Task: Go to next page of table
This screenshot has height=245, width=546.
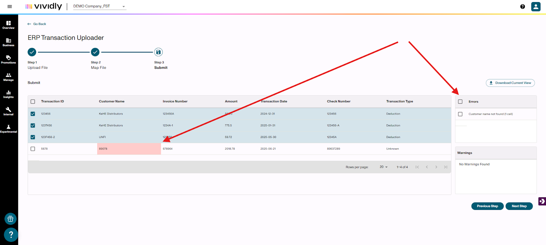Action: coord(436,167)
